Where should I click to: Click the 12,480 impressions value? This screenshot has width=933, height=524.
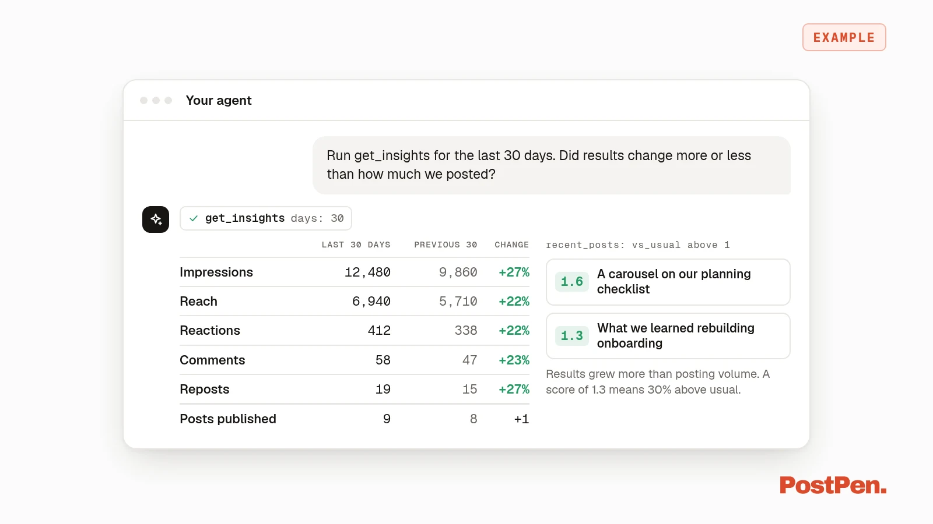[x=367, y=272]
